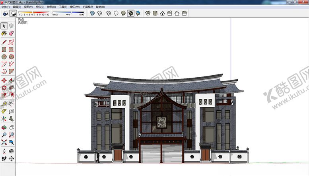
Task: Open the 窗口(W) menu
Action: (74, 7)
